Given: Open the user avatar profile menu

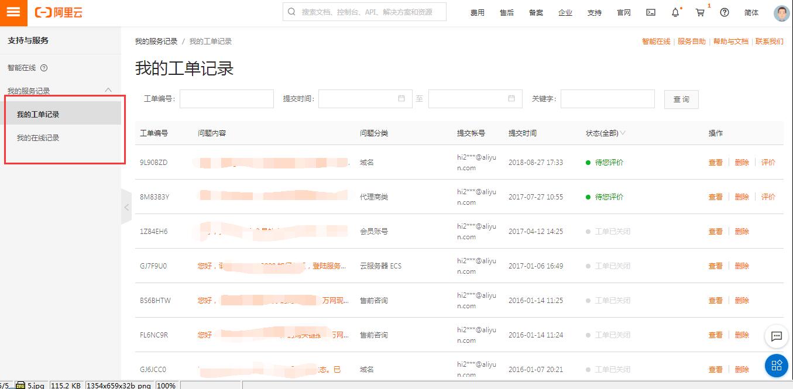Looking at the screenshot, I should click(x=781, y=13).
